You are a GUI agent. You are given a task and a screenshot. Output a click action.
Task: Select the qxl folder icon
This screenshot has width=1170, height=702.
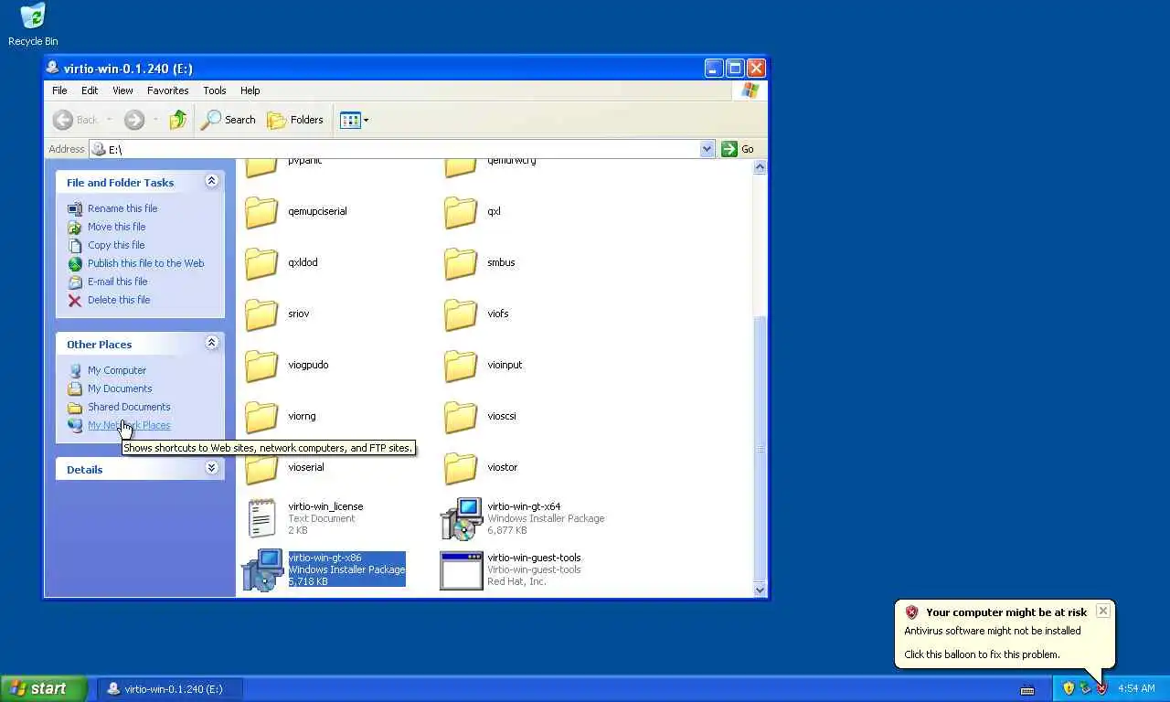pyautogui.click(x=461, y=211)
